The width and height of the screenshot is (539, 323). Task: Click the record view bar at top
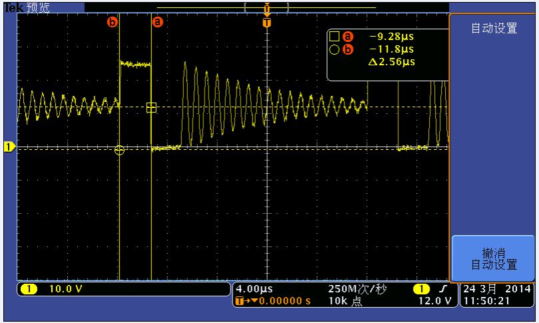click(267, 7)
